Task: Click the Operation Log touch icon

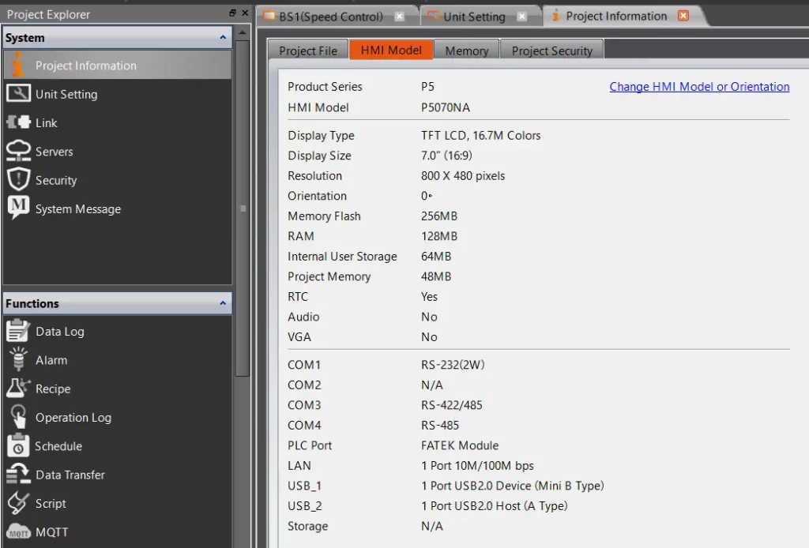Action: click(18, 417)
